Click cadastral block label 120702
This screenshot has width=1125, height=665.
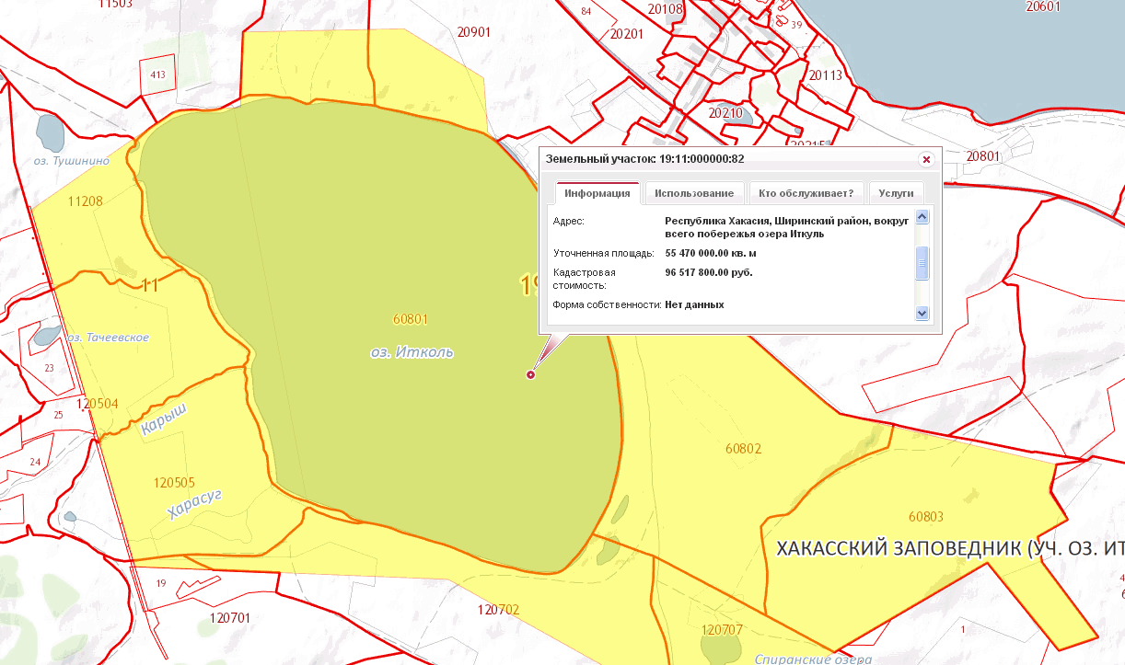coord(499,609)
